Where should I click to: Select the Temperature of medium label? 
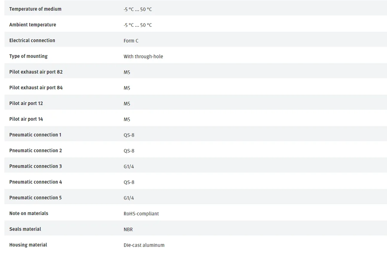pos(35,9)
